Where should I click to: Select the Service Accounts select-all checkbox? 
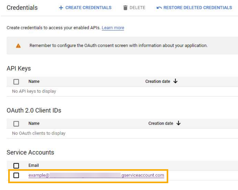(16, 165)
